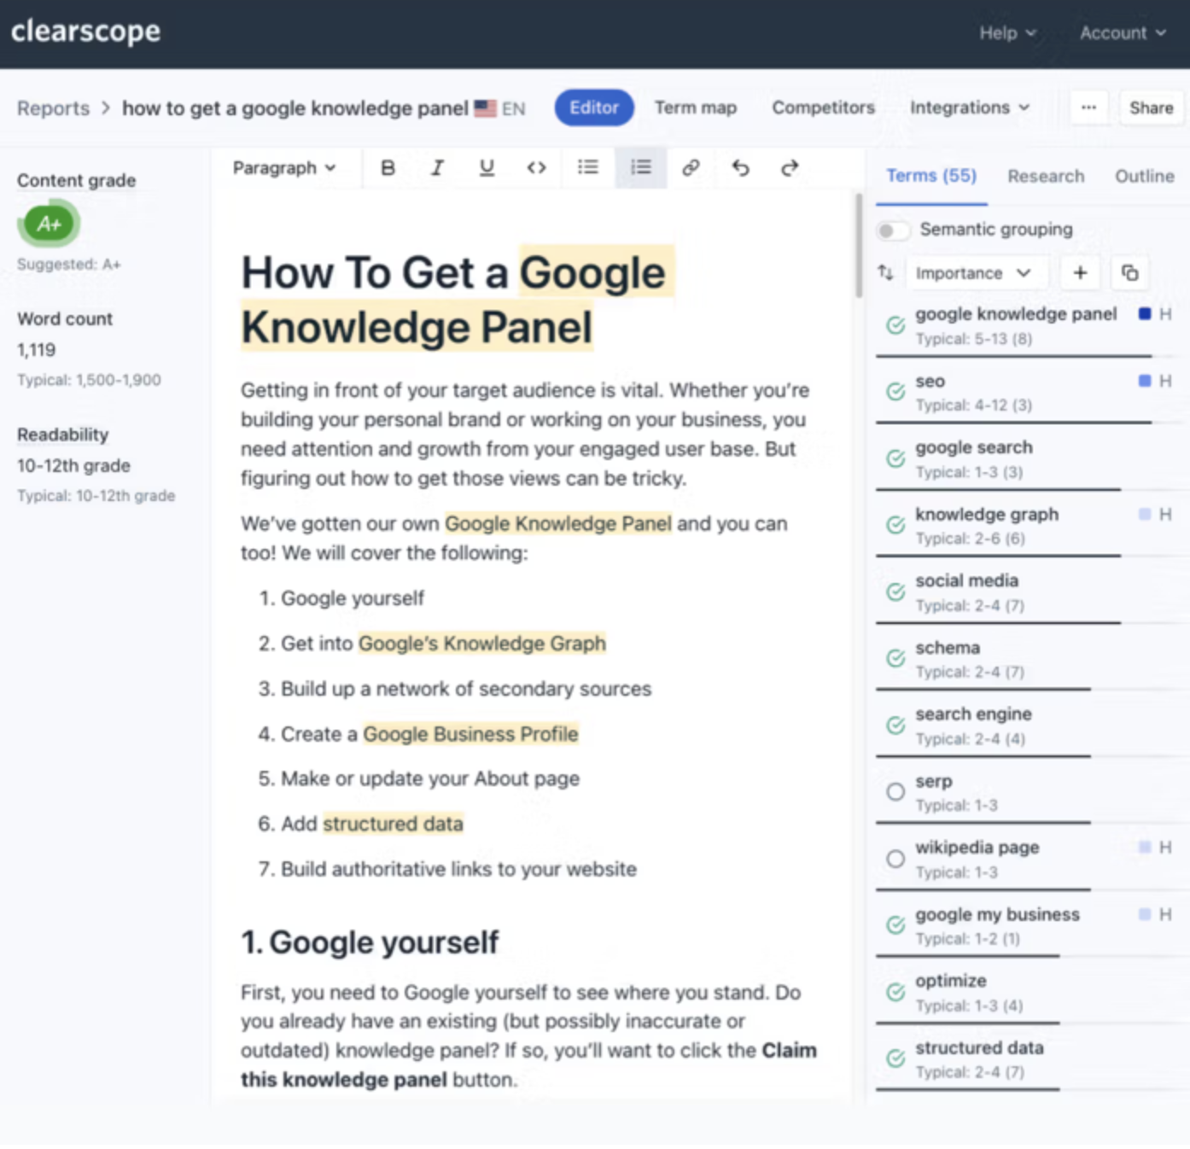Screen dimensions: 1190x1149
Task: Toggle bold formatting in editor toolbar
Action: pos(388,168)
